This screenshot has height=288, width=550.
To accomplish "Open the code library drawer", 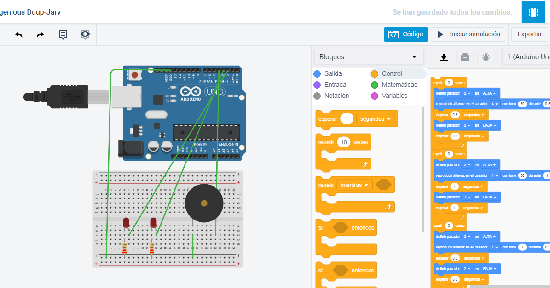I will coord(464,57).
